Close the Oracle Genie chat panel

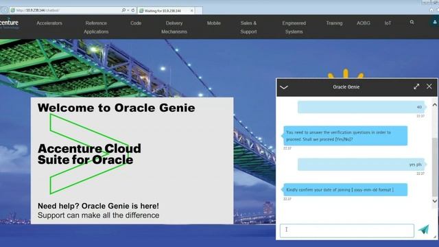(429, 86)
